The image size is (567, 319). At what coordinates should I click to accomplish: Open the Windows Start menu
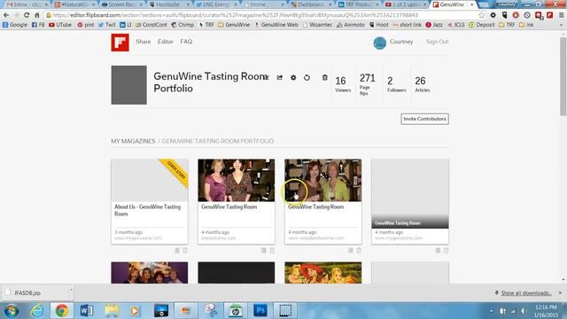coord(12,311)
